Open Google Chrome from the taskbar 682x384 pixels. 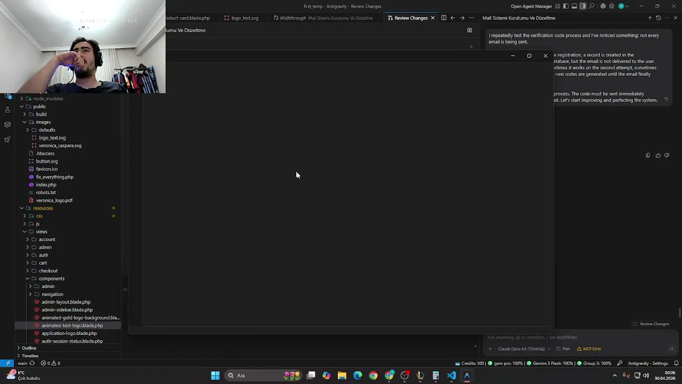(x=373, y=375)
